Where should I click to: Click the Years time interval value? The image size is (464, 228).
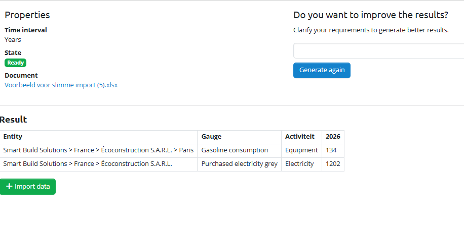[x=13, y=39]
